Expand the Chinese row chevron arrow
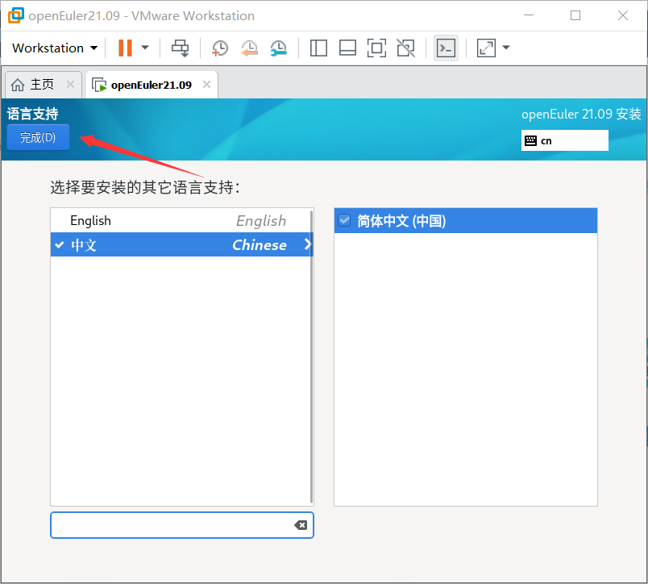Screen dimensions: 648x584 tap(307, 244)
